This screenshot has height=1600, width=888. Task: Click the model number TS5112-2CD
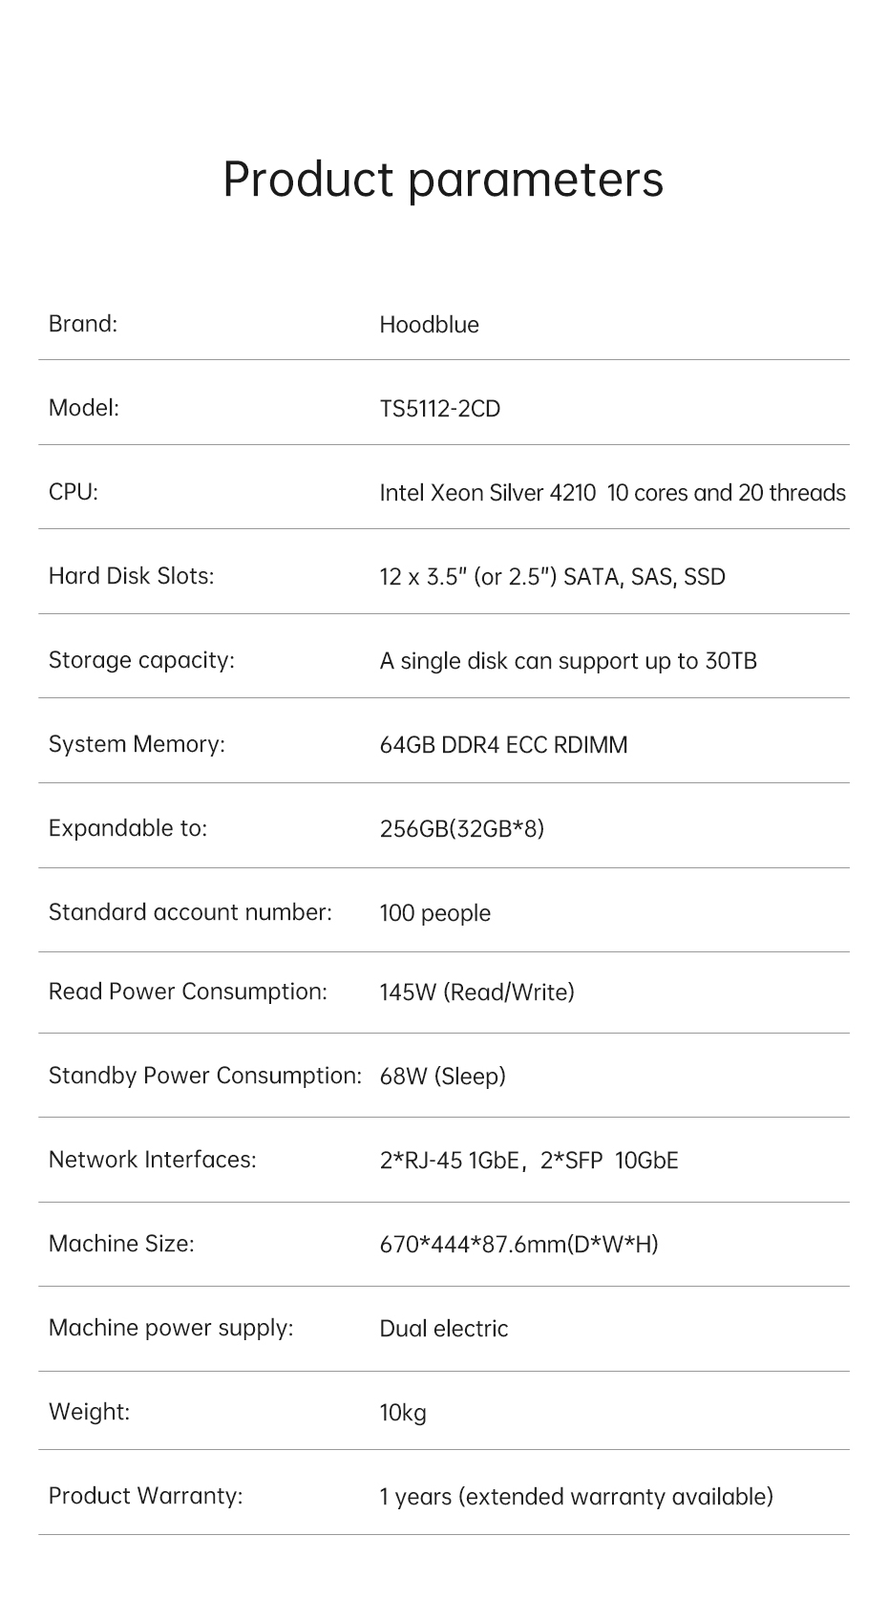pos(439,409)
